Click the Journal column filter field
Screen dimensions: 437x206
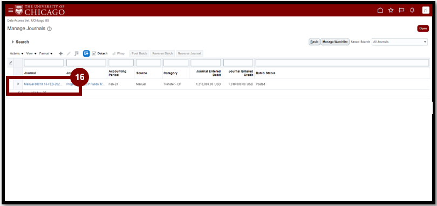tap(44, 62)
